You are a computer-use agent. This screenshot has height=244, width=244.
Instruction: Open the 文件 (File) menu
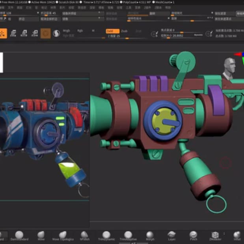[x=11, y=7]
